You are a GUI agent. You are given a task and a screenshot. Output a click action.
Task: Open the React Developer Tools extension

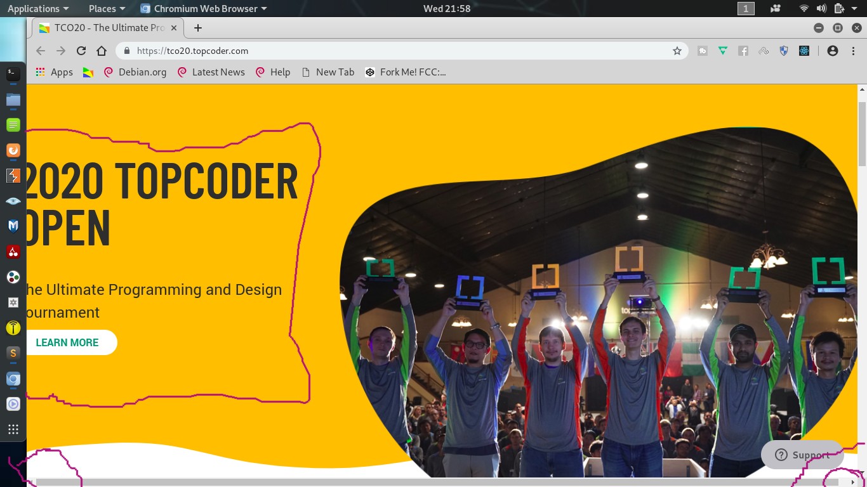point(804,51)
